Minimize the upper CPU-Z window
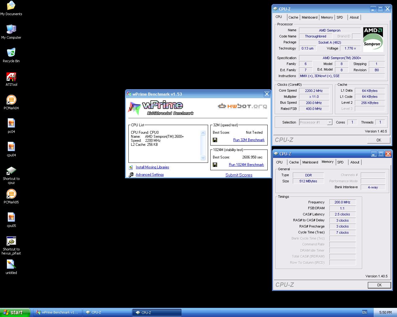 (x=373, y=9)
